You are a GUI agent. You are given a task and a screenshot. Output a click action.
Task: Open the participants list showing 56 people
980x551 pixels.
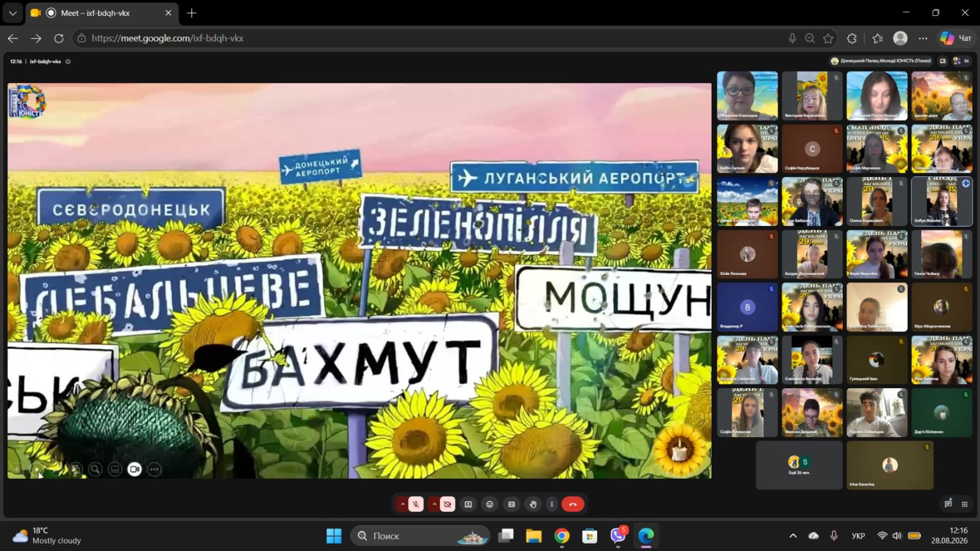961,61
